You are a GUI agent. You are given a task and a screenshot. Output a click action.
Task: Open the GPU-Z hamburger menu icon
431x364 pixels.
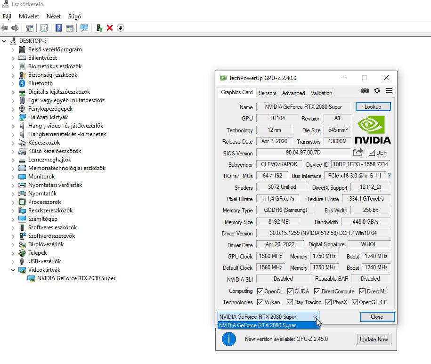pos(389,90)
